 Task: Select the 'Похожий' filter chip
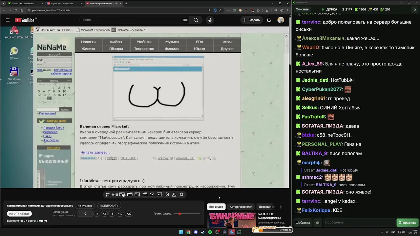coord(266,207)
